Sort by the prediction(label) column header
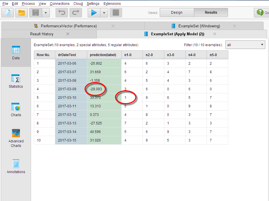Viewport: 269px width, 201px height. [104, 55]
